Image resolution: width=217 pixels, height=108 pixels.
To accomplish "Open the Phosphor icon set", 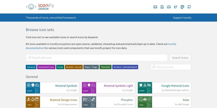I will pos(108,102).
